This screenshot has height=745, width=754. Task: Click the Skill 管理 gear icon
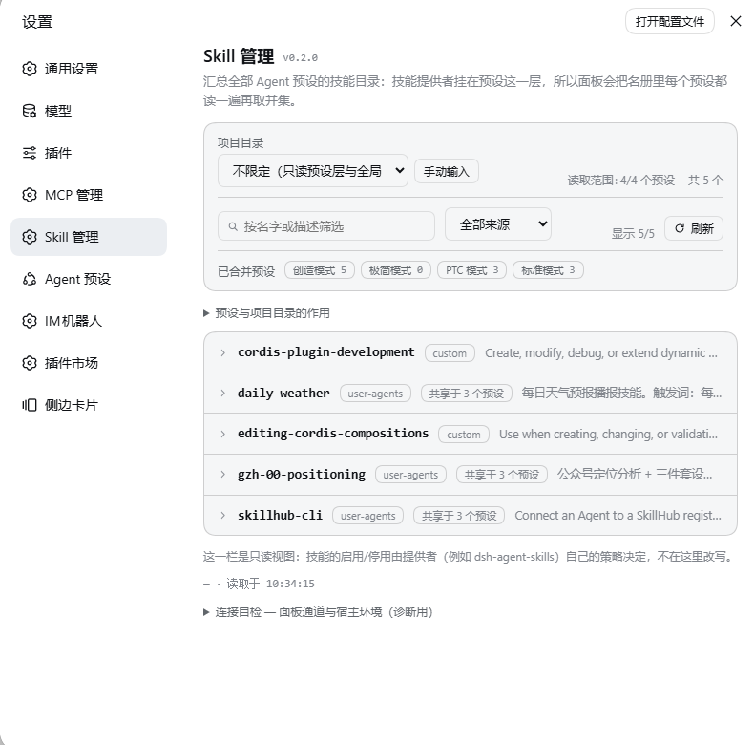(x=30, y=237)
